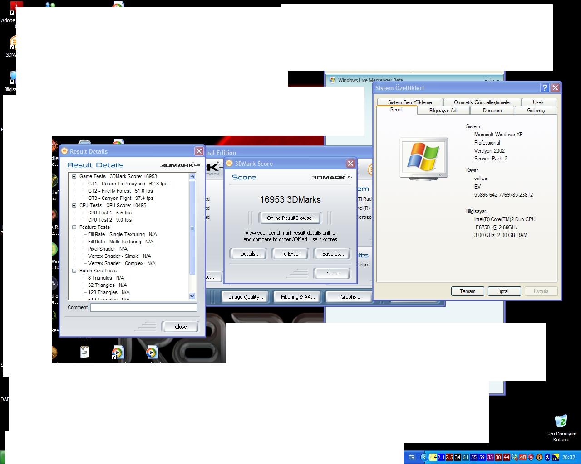
Task: Click TV tray icon
Action: coord(555,458)
